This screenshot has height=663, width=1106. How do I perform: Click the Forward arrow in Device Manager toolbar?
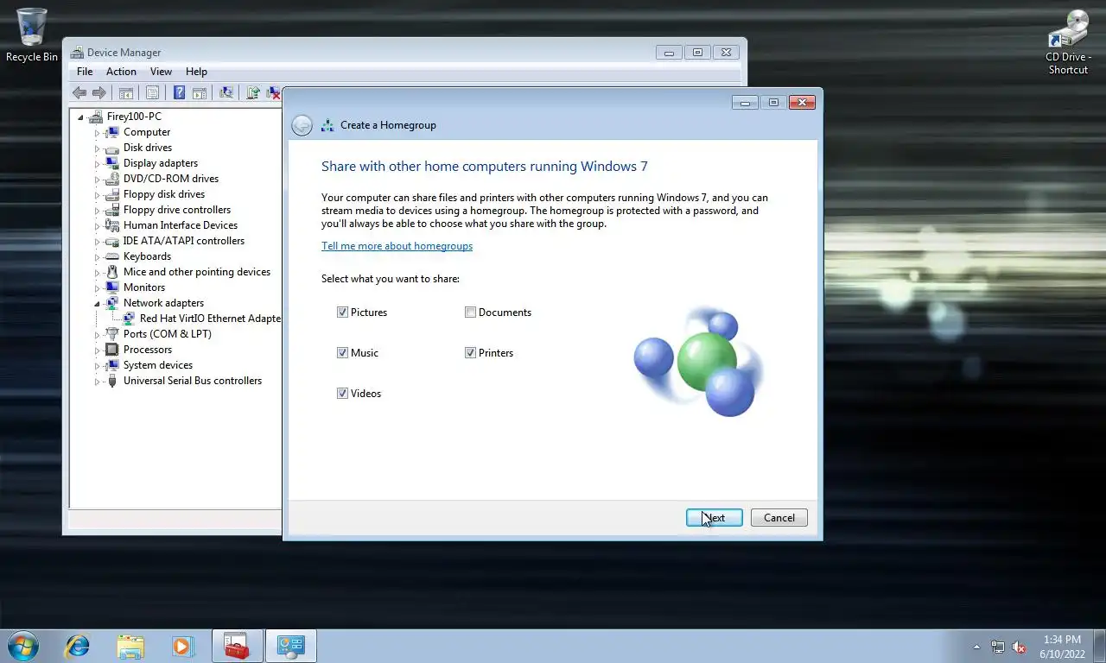pos(99,92)
